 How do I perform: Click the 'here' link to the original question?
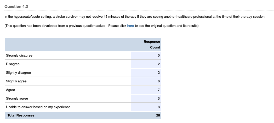(130, 26)
